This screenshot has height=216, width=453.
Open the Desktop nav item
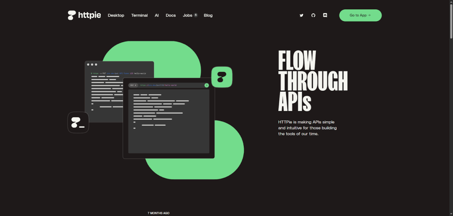(116, 15)
